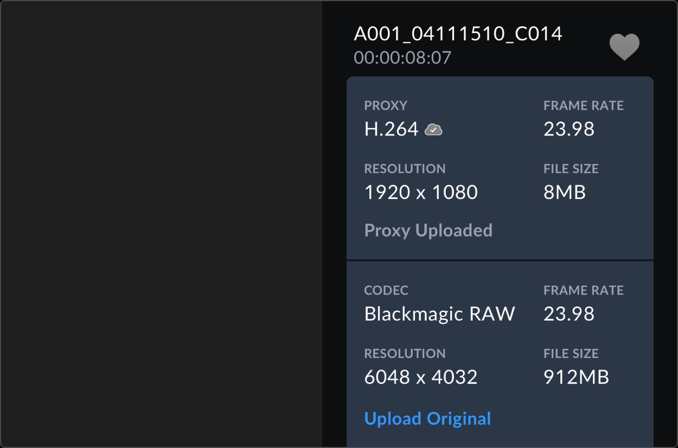Click the proxy frame rate 23.98 value
Image resolution: width=678 pixels, height=448 pixels.
569,129
